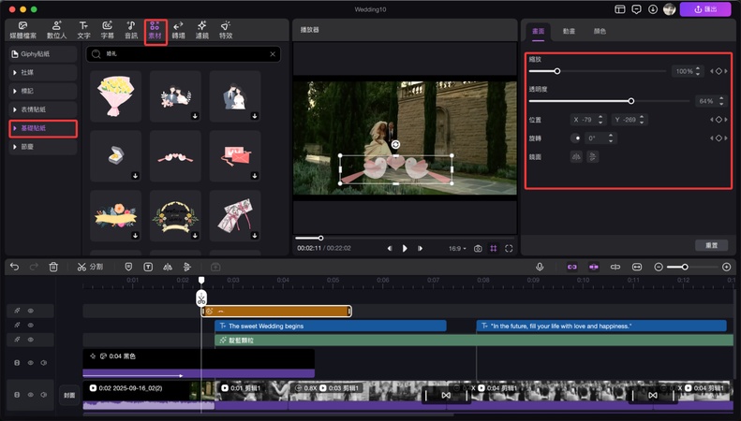Enter fullscreen preview mode
741x421 pixels.
509,249
